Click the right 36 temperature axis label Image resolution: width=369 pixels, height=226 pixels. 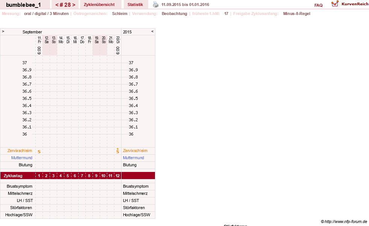pyautogui.click(x=131, y=134)
